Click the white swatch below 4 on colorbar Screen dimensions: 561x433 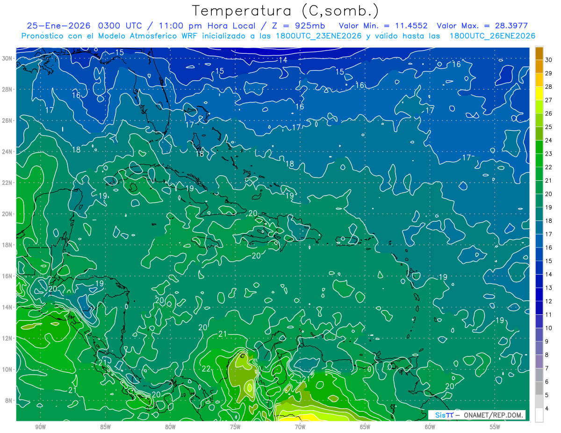coord(539,415)
